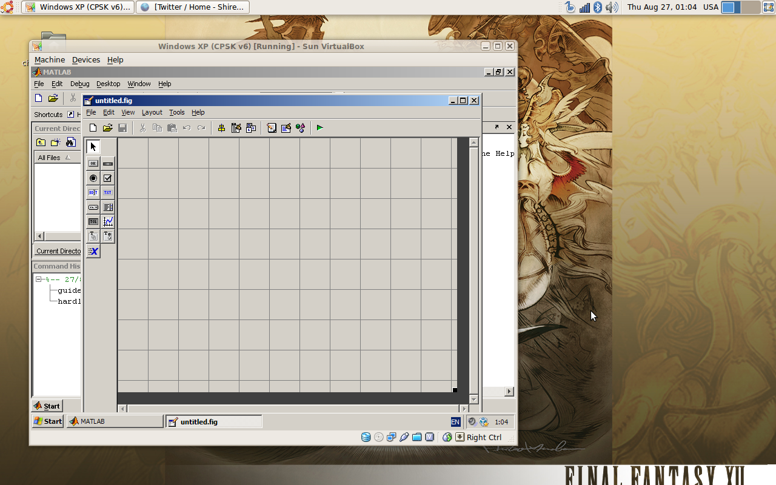Select the Button Group component tool
The image size is (776, 485).
pos(108,236)
